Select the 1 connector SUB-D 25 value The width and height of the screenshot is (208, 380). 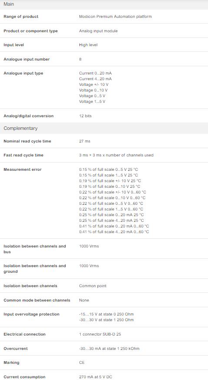tap(100, 334)
